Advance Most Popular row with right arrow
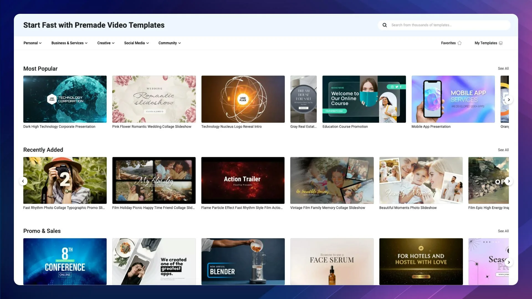 pos(509,100)
